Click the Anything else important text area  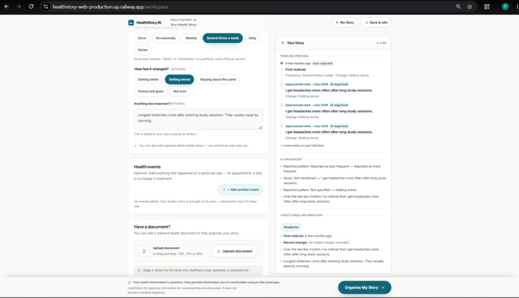[198, 119]
